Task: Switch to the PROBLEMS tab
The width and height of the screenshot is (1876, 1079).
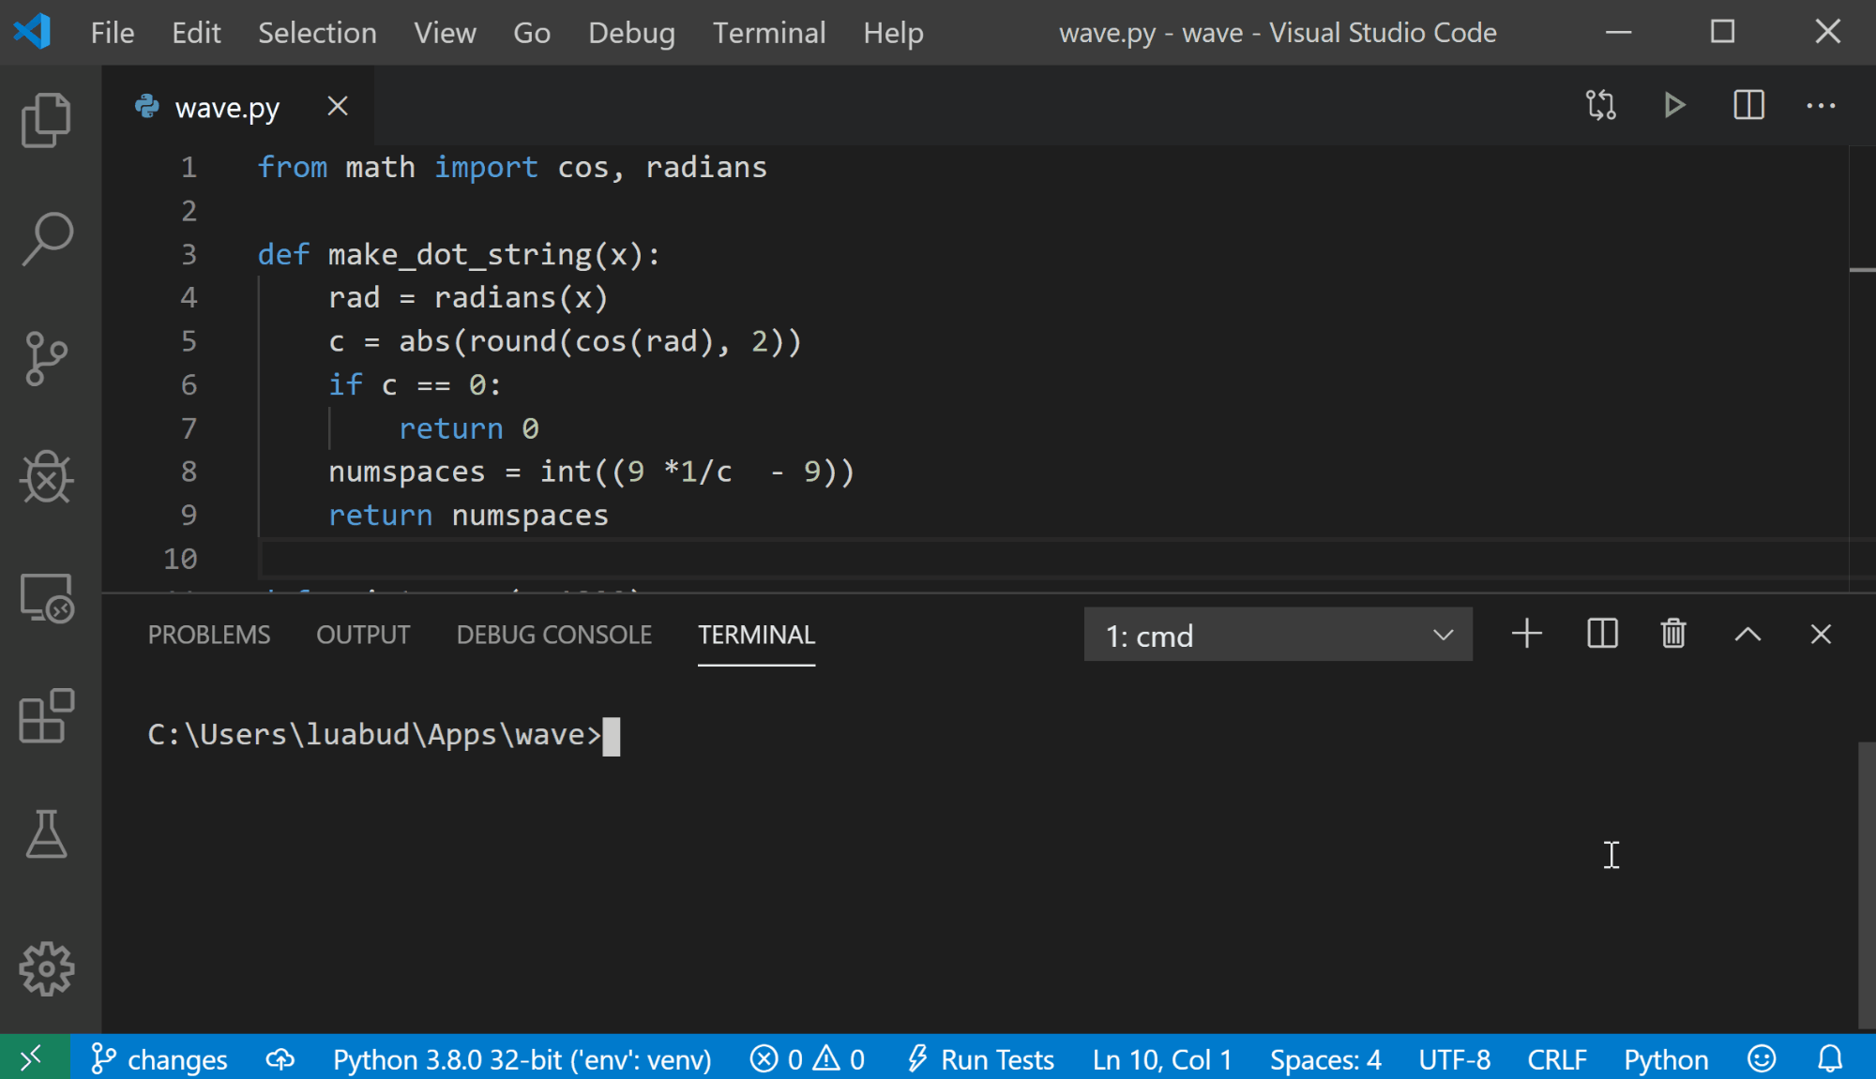Action: click(x=209, y=634)
